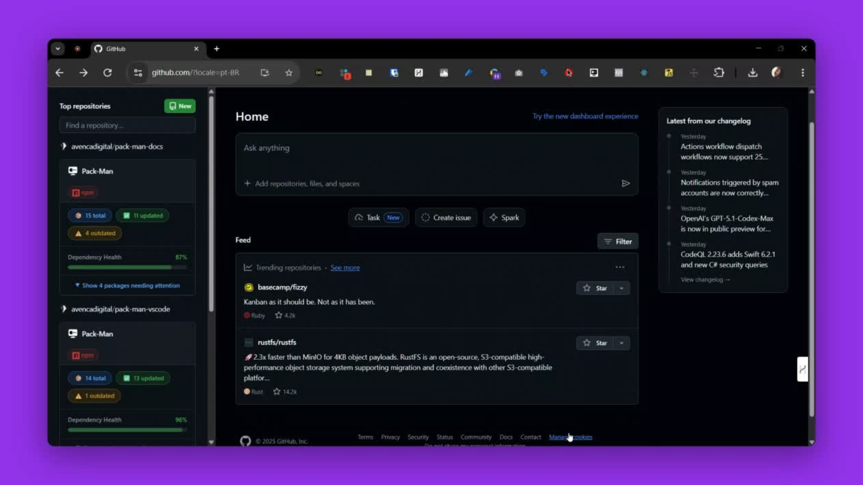
Task: Click the plus icon to add repositories, files, spaces
Action: tap(247, 183)
